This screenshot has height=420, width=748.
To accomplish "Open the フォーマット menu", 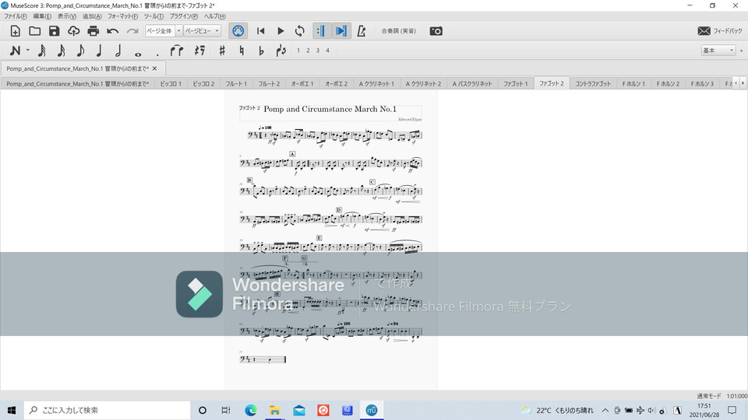I will click(122, 16).
